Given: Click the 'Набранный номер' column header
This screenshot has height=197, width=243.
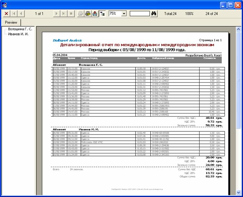Looking at the screenshot, I should tap(163, 58).
